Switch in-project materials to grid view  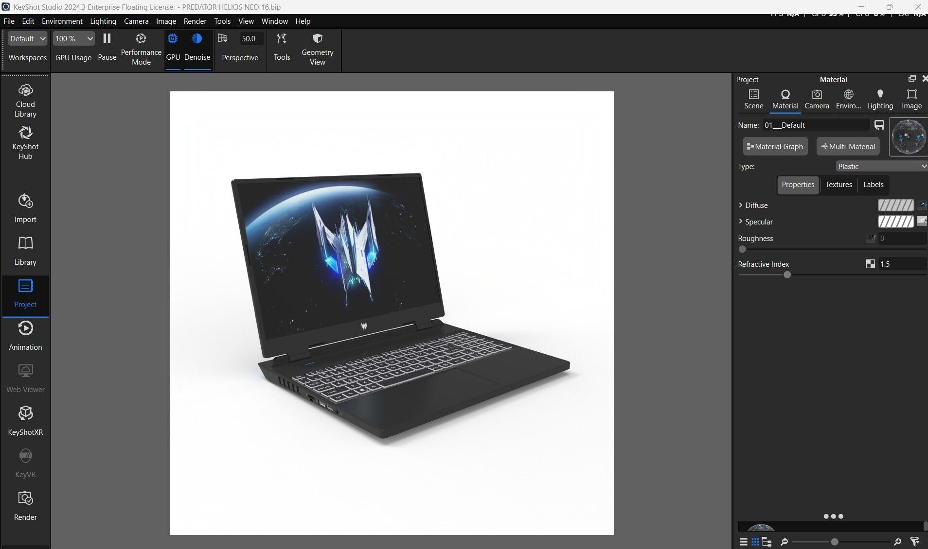755,542
